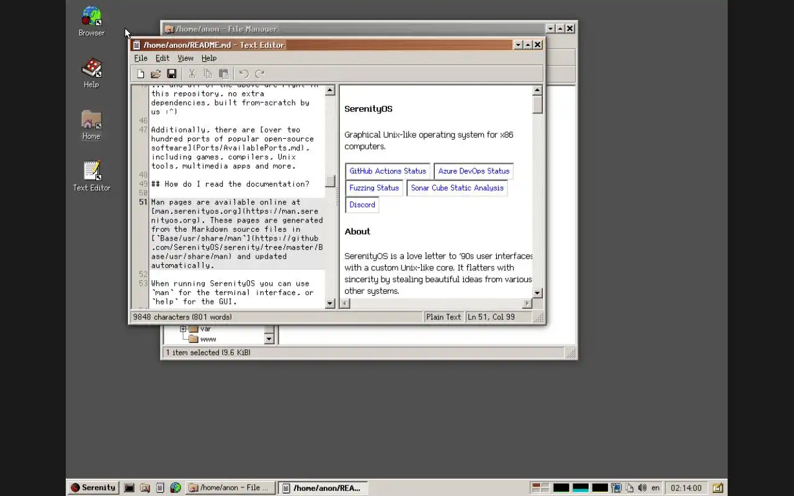
Task: Click the editor pane scroll up arrow
Action: pyautogui.click(x=330, y=91)
